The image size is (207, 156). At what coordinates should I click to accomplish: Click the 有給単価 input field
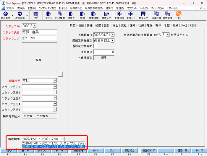pos(104,52)
